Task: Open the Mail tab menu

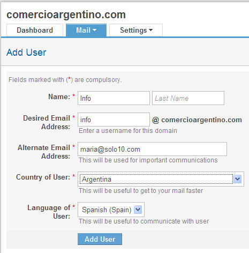Action: 86,30
